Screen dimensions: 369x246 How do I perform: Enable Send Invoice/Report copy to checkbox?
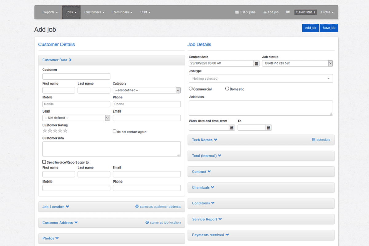point(44,162)
